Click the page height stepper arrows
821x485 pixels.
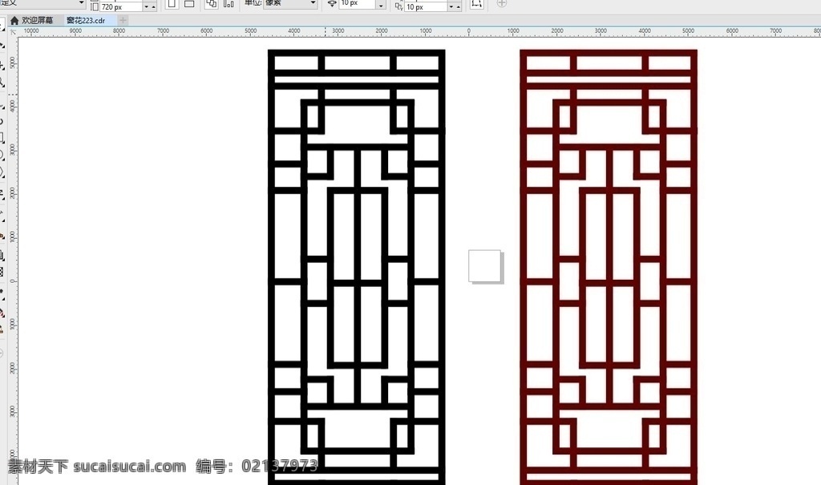149,6
